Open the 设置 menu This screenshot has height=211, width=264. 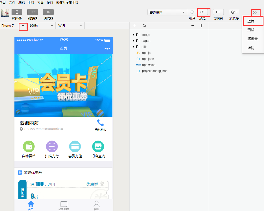tap(50, 3)
